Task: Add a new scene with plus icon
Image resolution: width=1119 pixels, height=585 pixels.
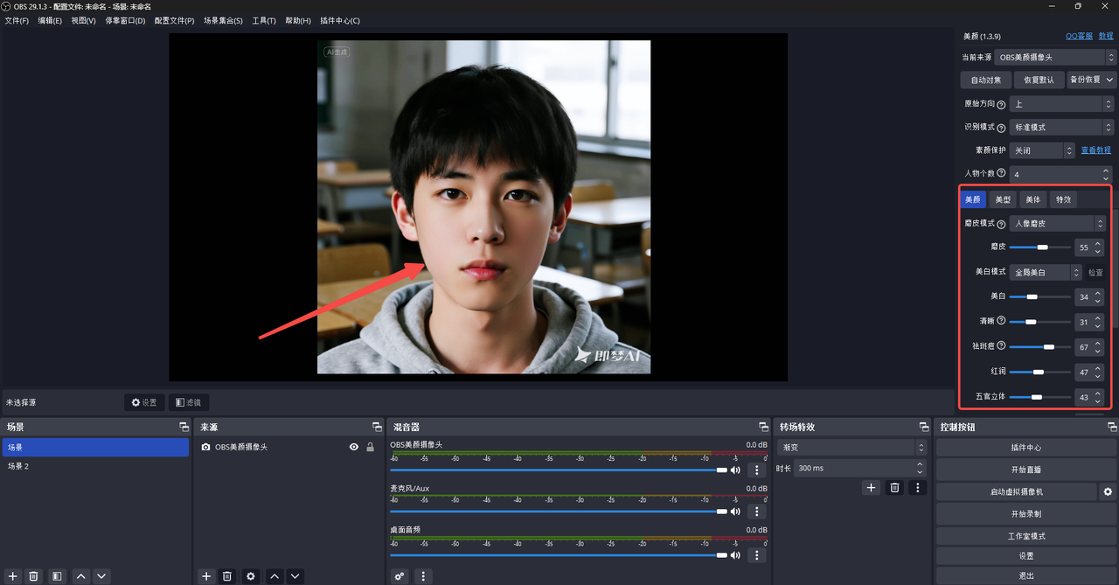Action: tap(13, 576)
